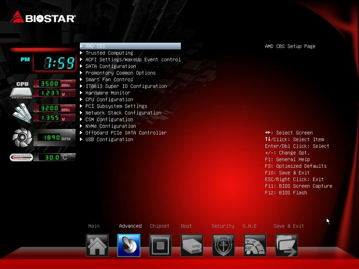Expand Trusted Computing settings
This screenshot has height=269, width=359.
pyautogui.click(x=109, y=53)
